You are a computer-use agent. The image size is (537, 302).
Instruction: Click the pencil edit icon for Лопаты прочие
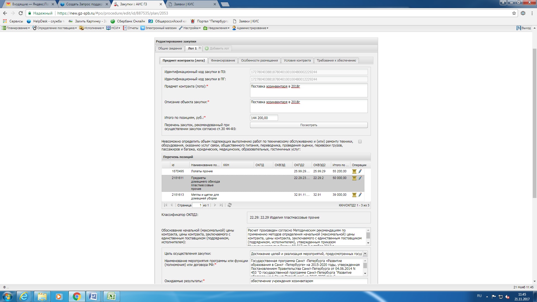pos(360,171)
